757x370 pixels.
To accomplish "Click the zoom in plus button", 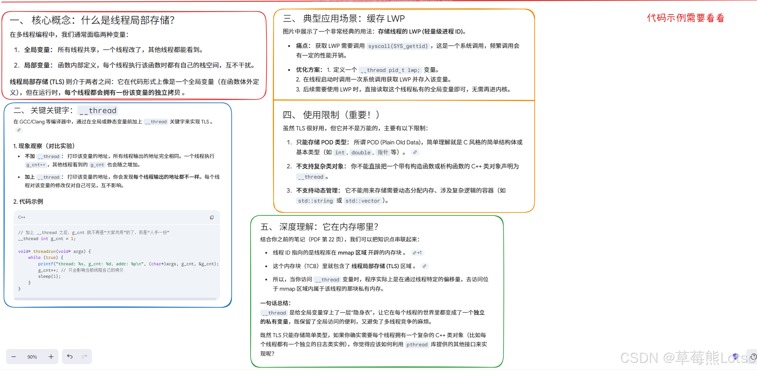I will click(x=51, y=357).
